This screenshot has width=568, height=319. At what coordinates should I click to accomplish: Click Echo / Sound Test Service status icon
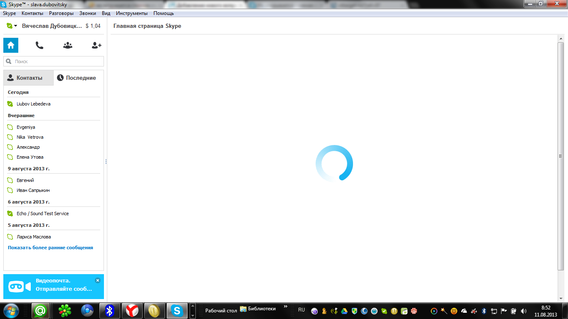click(x=10, y=213)
